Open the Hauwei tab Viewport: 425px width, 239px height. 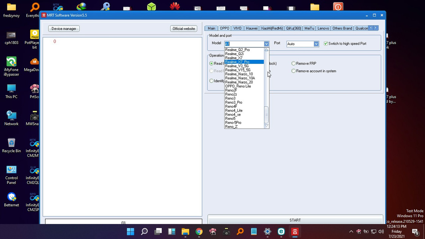click(252, 29)
